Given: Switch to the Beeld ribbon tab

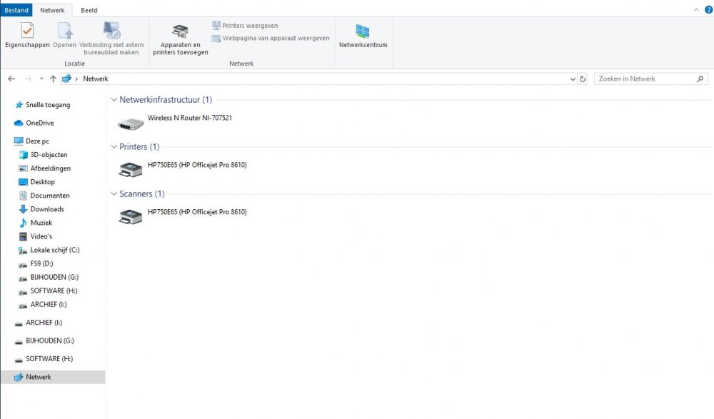Looking at the screenshot, I should [89, 10].
